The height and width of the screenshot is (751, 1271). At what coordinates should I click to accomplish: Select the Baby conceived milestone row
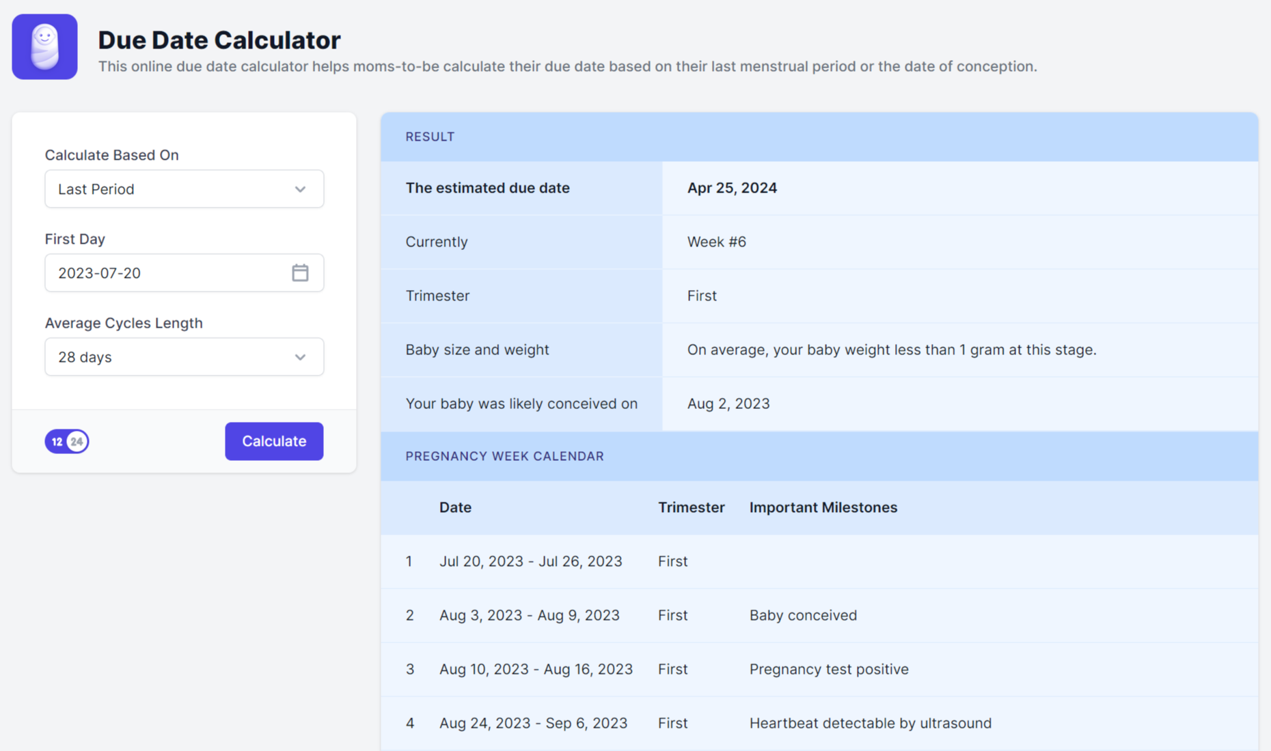(803, 615)
